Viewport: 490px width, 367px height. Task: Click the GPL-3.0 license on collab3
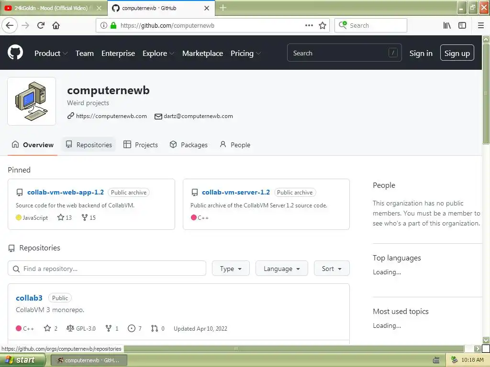pos(81,328)
